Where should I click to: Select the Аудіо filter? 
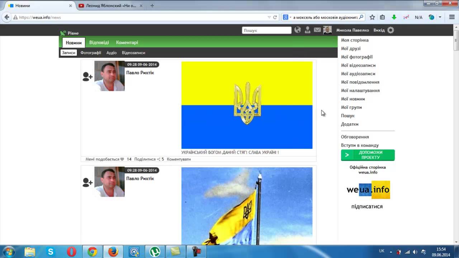(x=112, y=53)
